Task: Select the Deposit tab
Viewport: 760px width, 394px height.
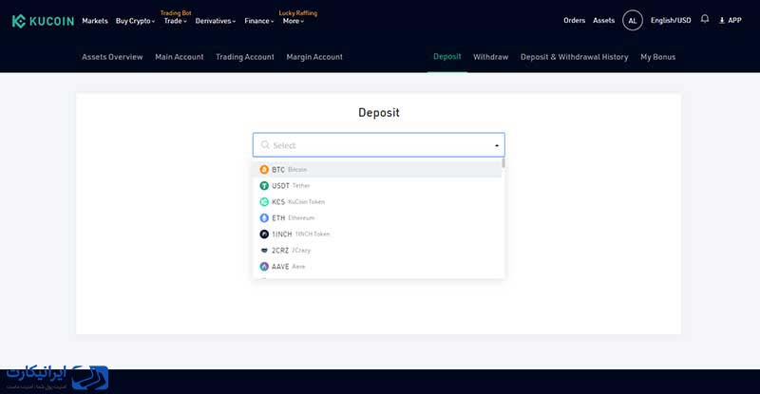Action: click(x=446, y=57)
